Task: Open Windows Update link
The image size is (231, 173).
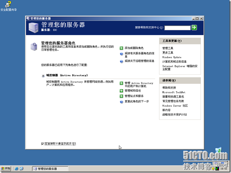Action: pos(172,57)
